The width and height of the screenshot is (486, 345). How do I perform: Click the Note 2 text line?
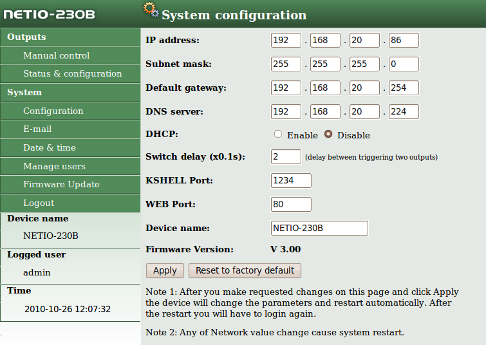[275, 332]
